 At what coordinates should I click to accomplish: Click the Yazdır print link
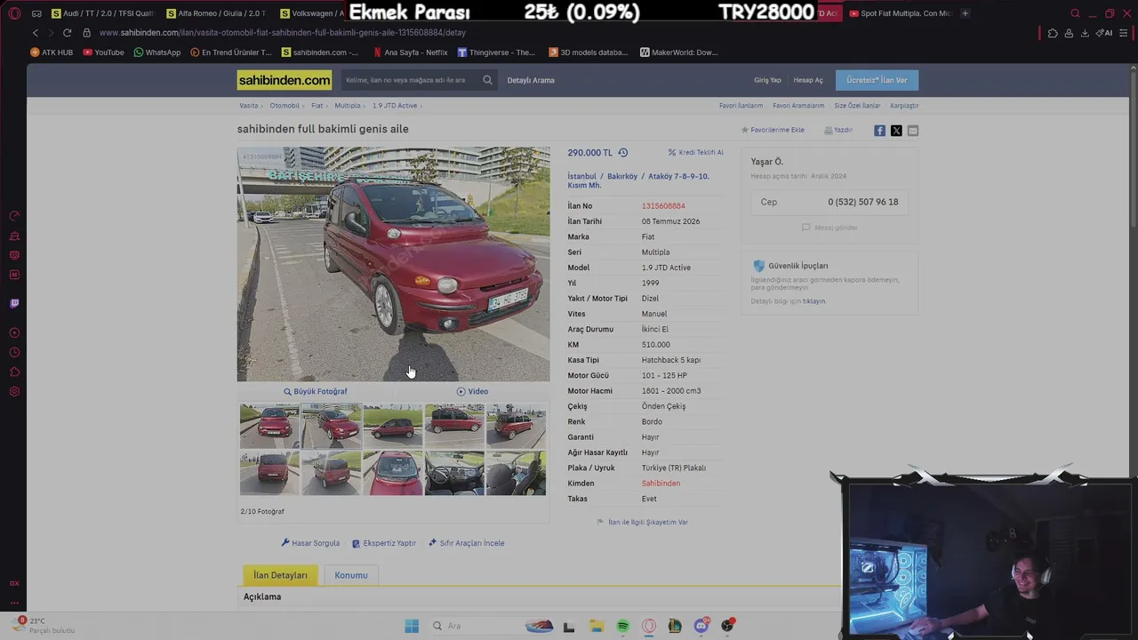pos(838,130)
